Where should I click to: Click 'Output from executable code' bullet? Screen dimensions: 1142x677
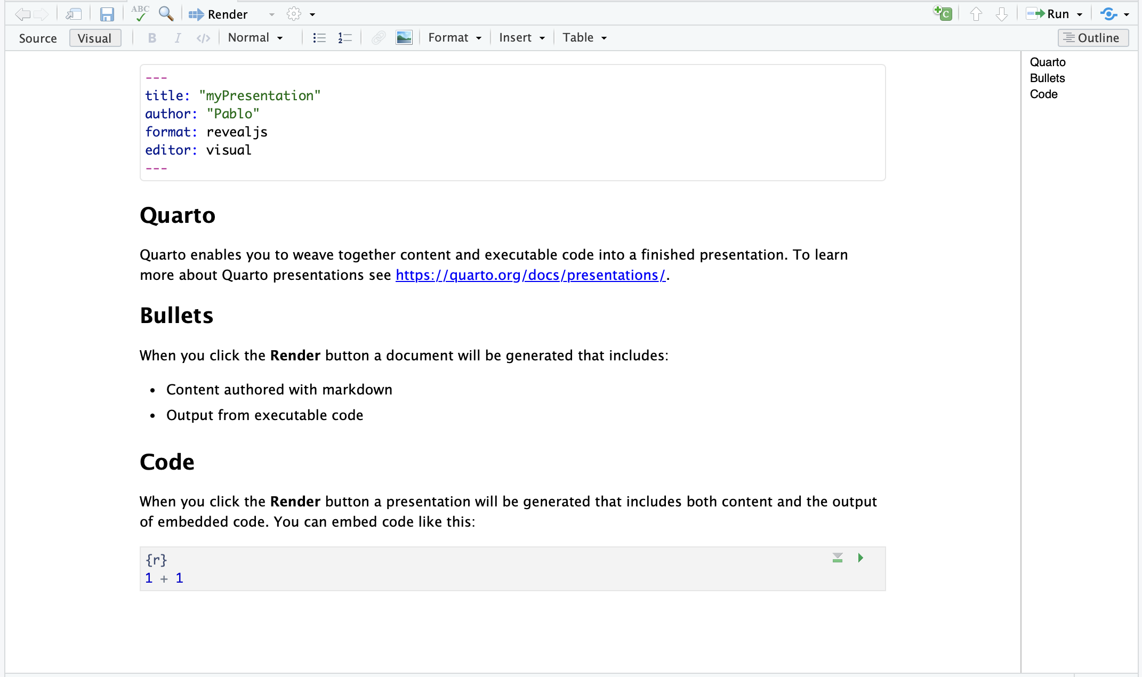265,415
